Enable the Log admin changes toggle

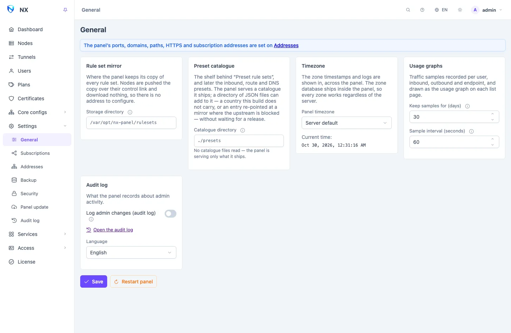click(170, 214)
